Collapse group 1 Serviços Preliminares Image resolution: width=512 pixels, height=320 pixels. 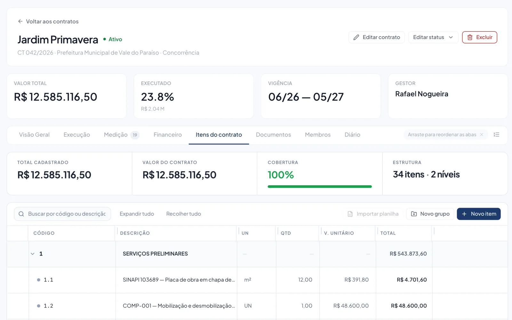(33, 254)
